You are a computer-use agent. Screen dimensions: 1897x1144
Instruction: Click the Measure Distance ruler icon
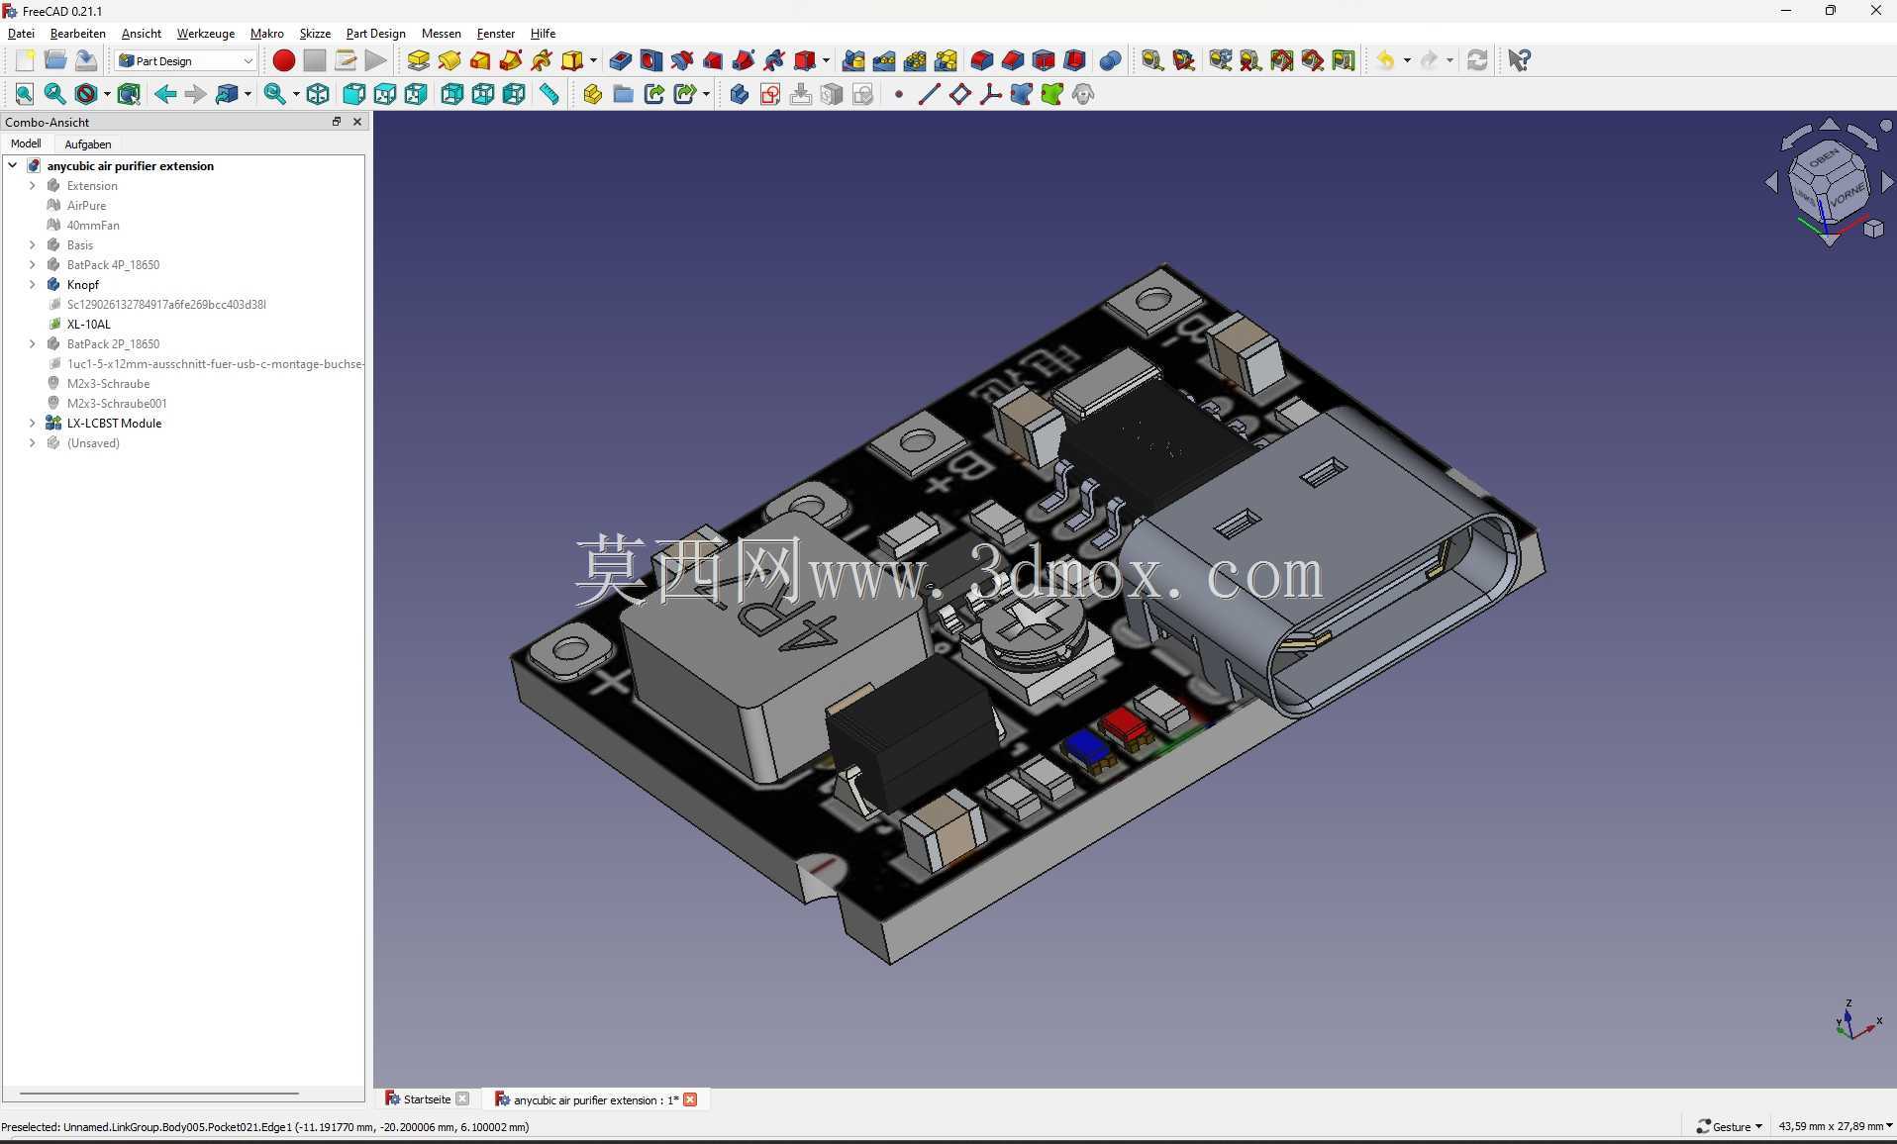(x=549, y=94)
